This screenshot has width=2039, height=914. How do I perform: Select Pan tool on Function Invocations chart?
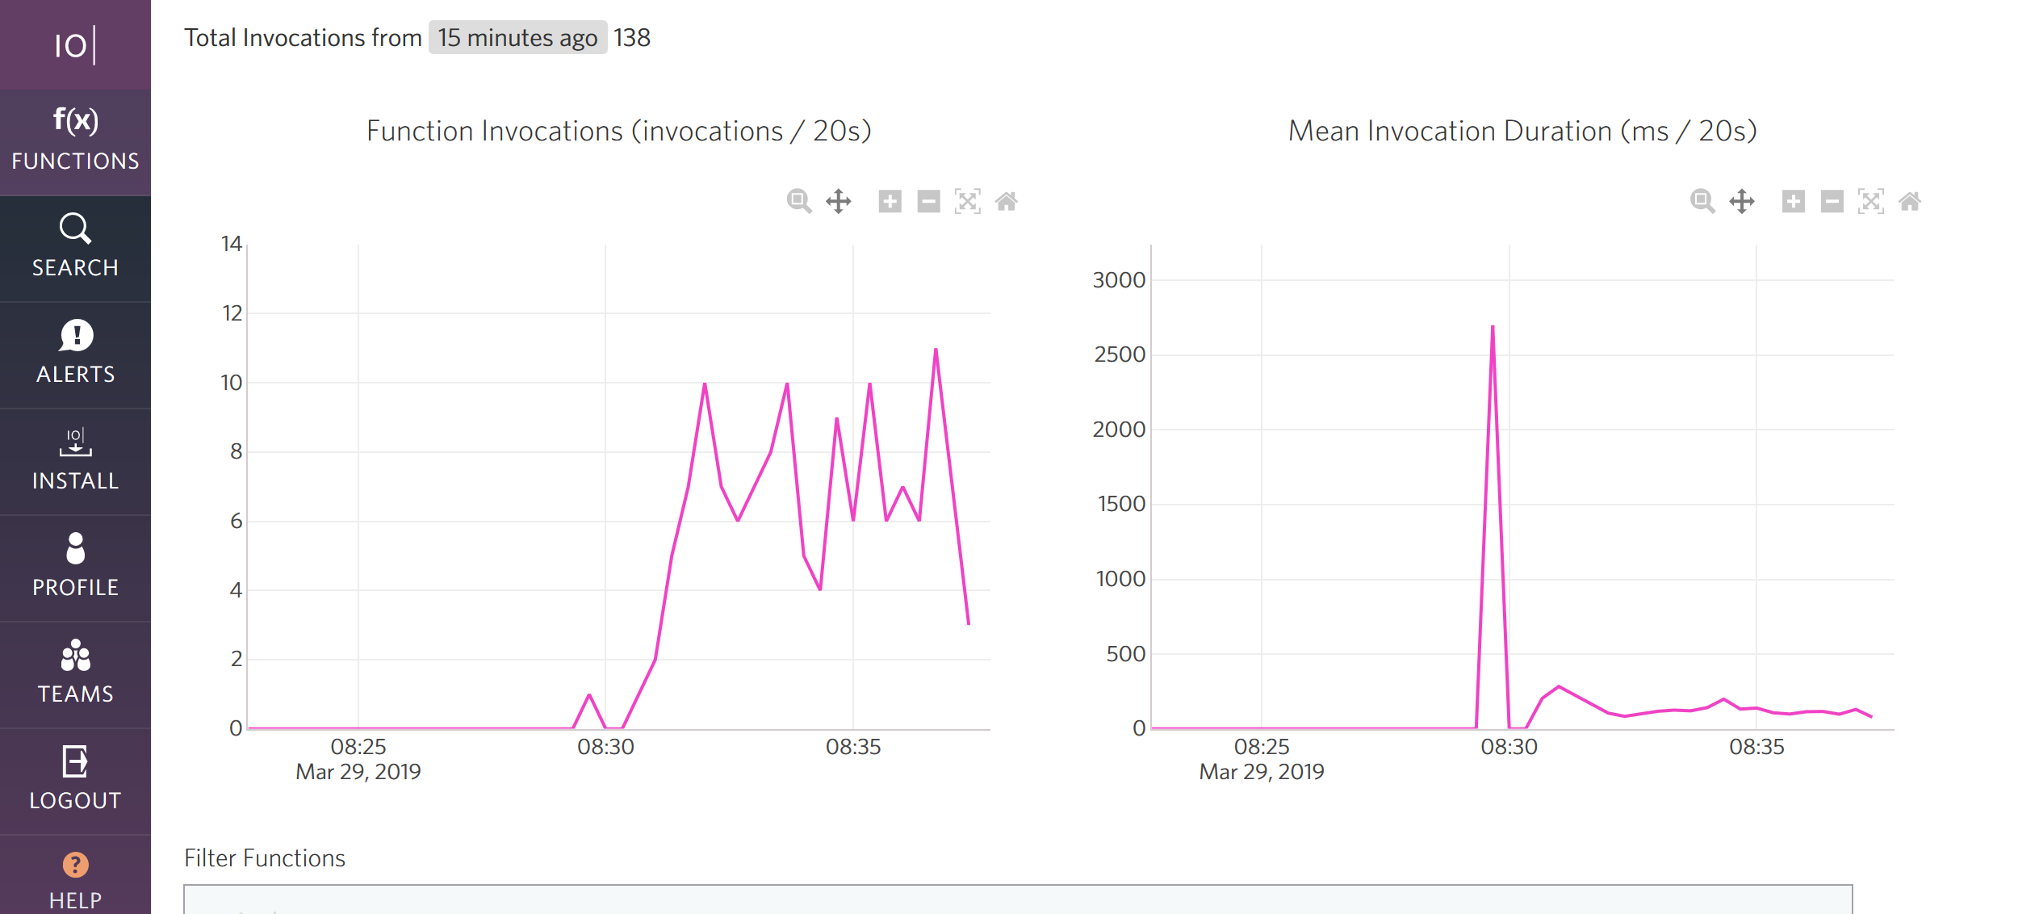(x=839, y=201)
